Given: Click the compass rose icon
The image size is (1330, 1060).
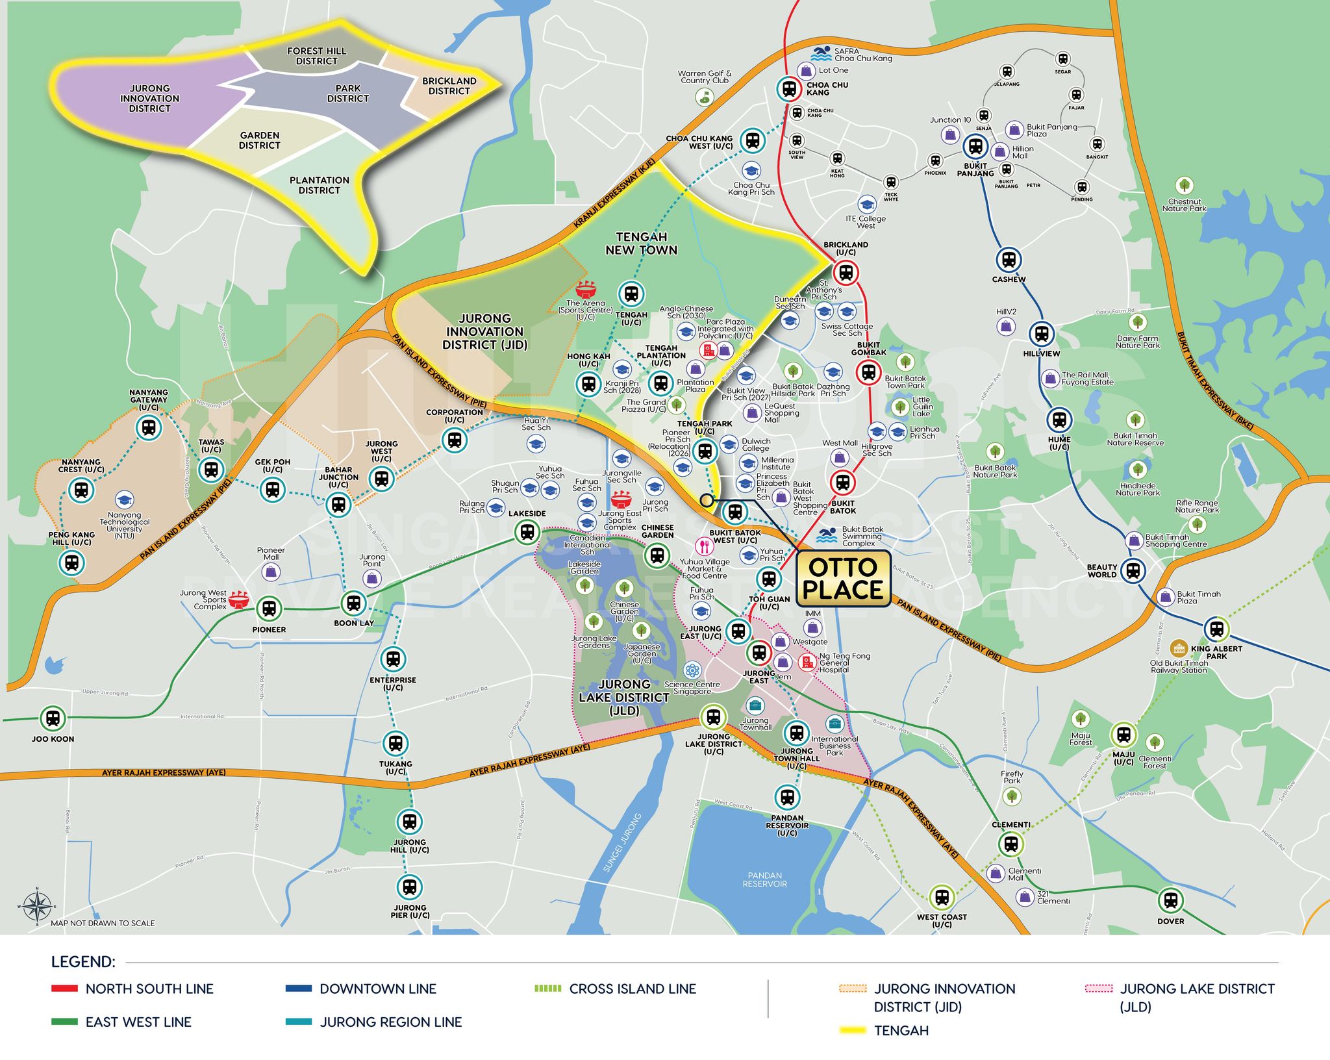Looking at the screenshot, I should tap(37, 905).
